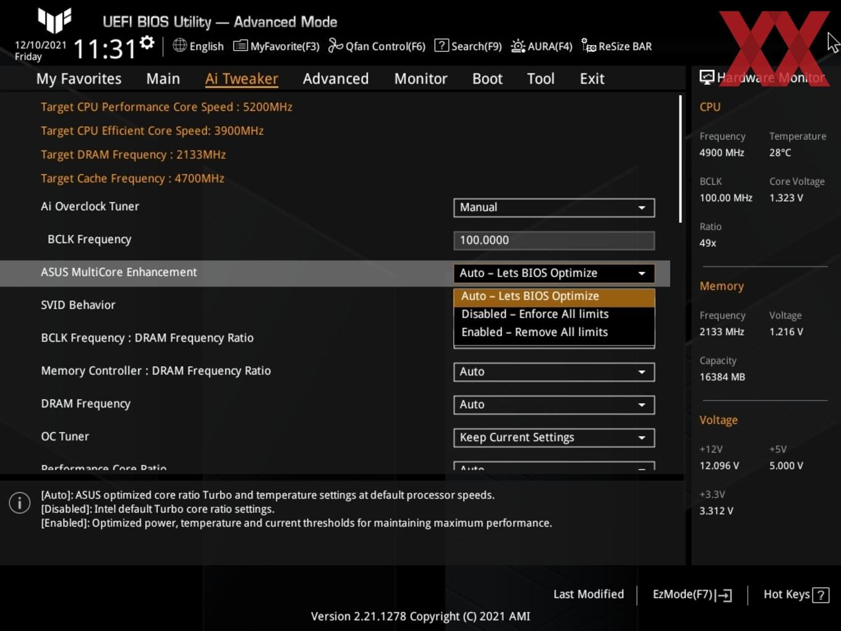The height and width of the screenshot is (631, 841).
Task: Click the CPU Temperature 28°C value
Action: 780,153
